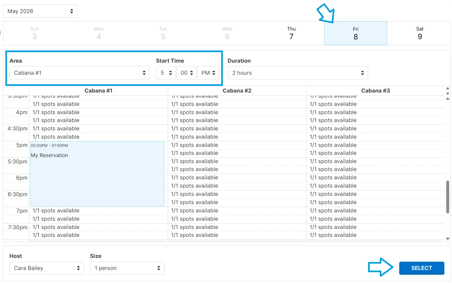This screenshot has height=283, width=452.
Task: Click the blue SELECT button
Action: [x=421, y=268]
